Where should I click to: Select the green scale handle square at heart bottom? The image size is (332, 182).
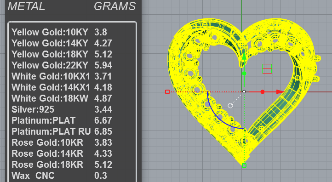click(244, 165)
